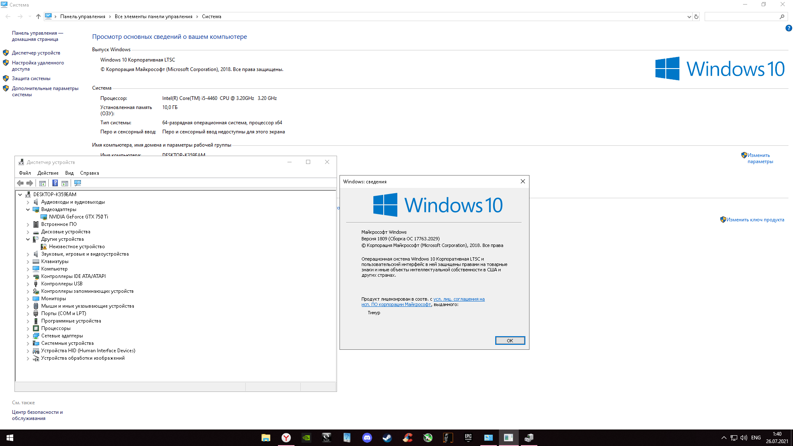The width and height of the screenshot is (793, 446).
Task: Open Steam from taskbar
Action: (387, 437)
